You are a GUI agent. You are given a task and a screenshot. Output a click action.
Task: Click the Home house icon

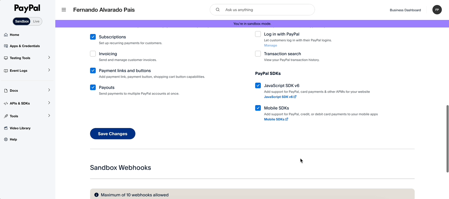click(6, 35)
